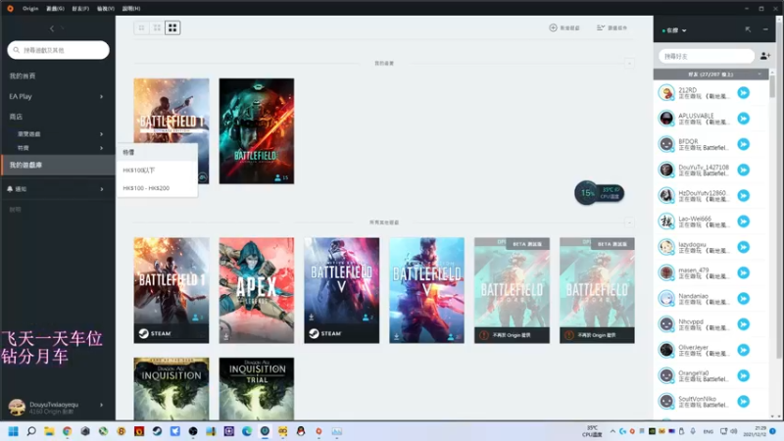Open the Apex Legends game tile

click(x=257, y=290)
